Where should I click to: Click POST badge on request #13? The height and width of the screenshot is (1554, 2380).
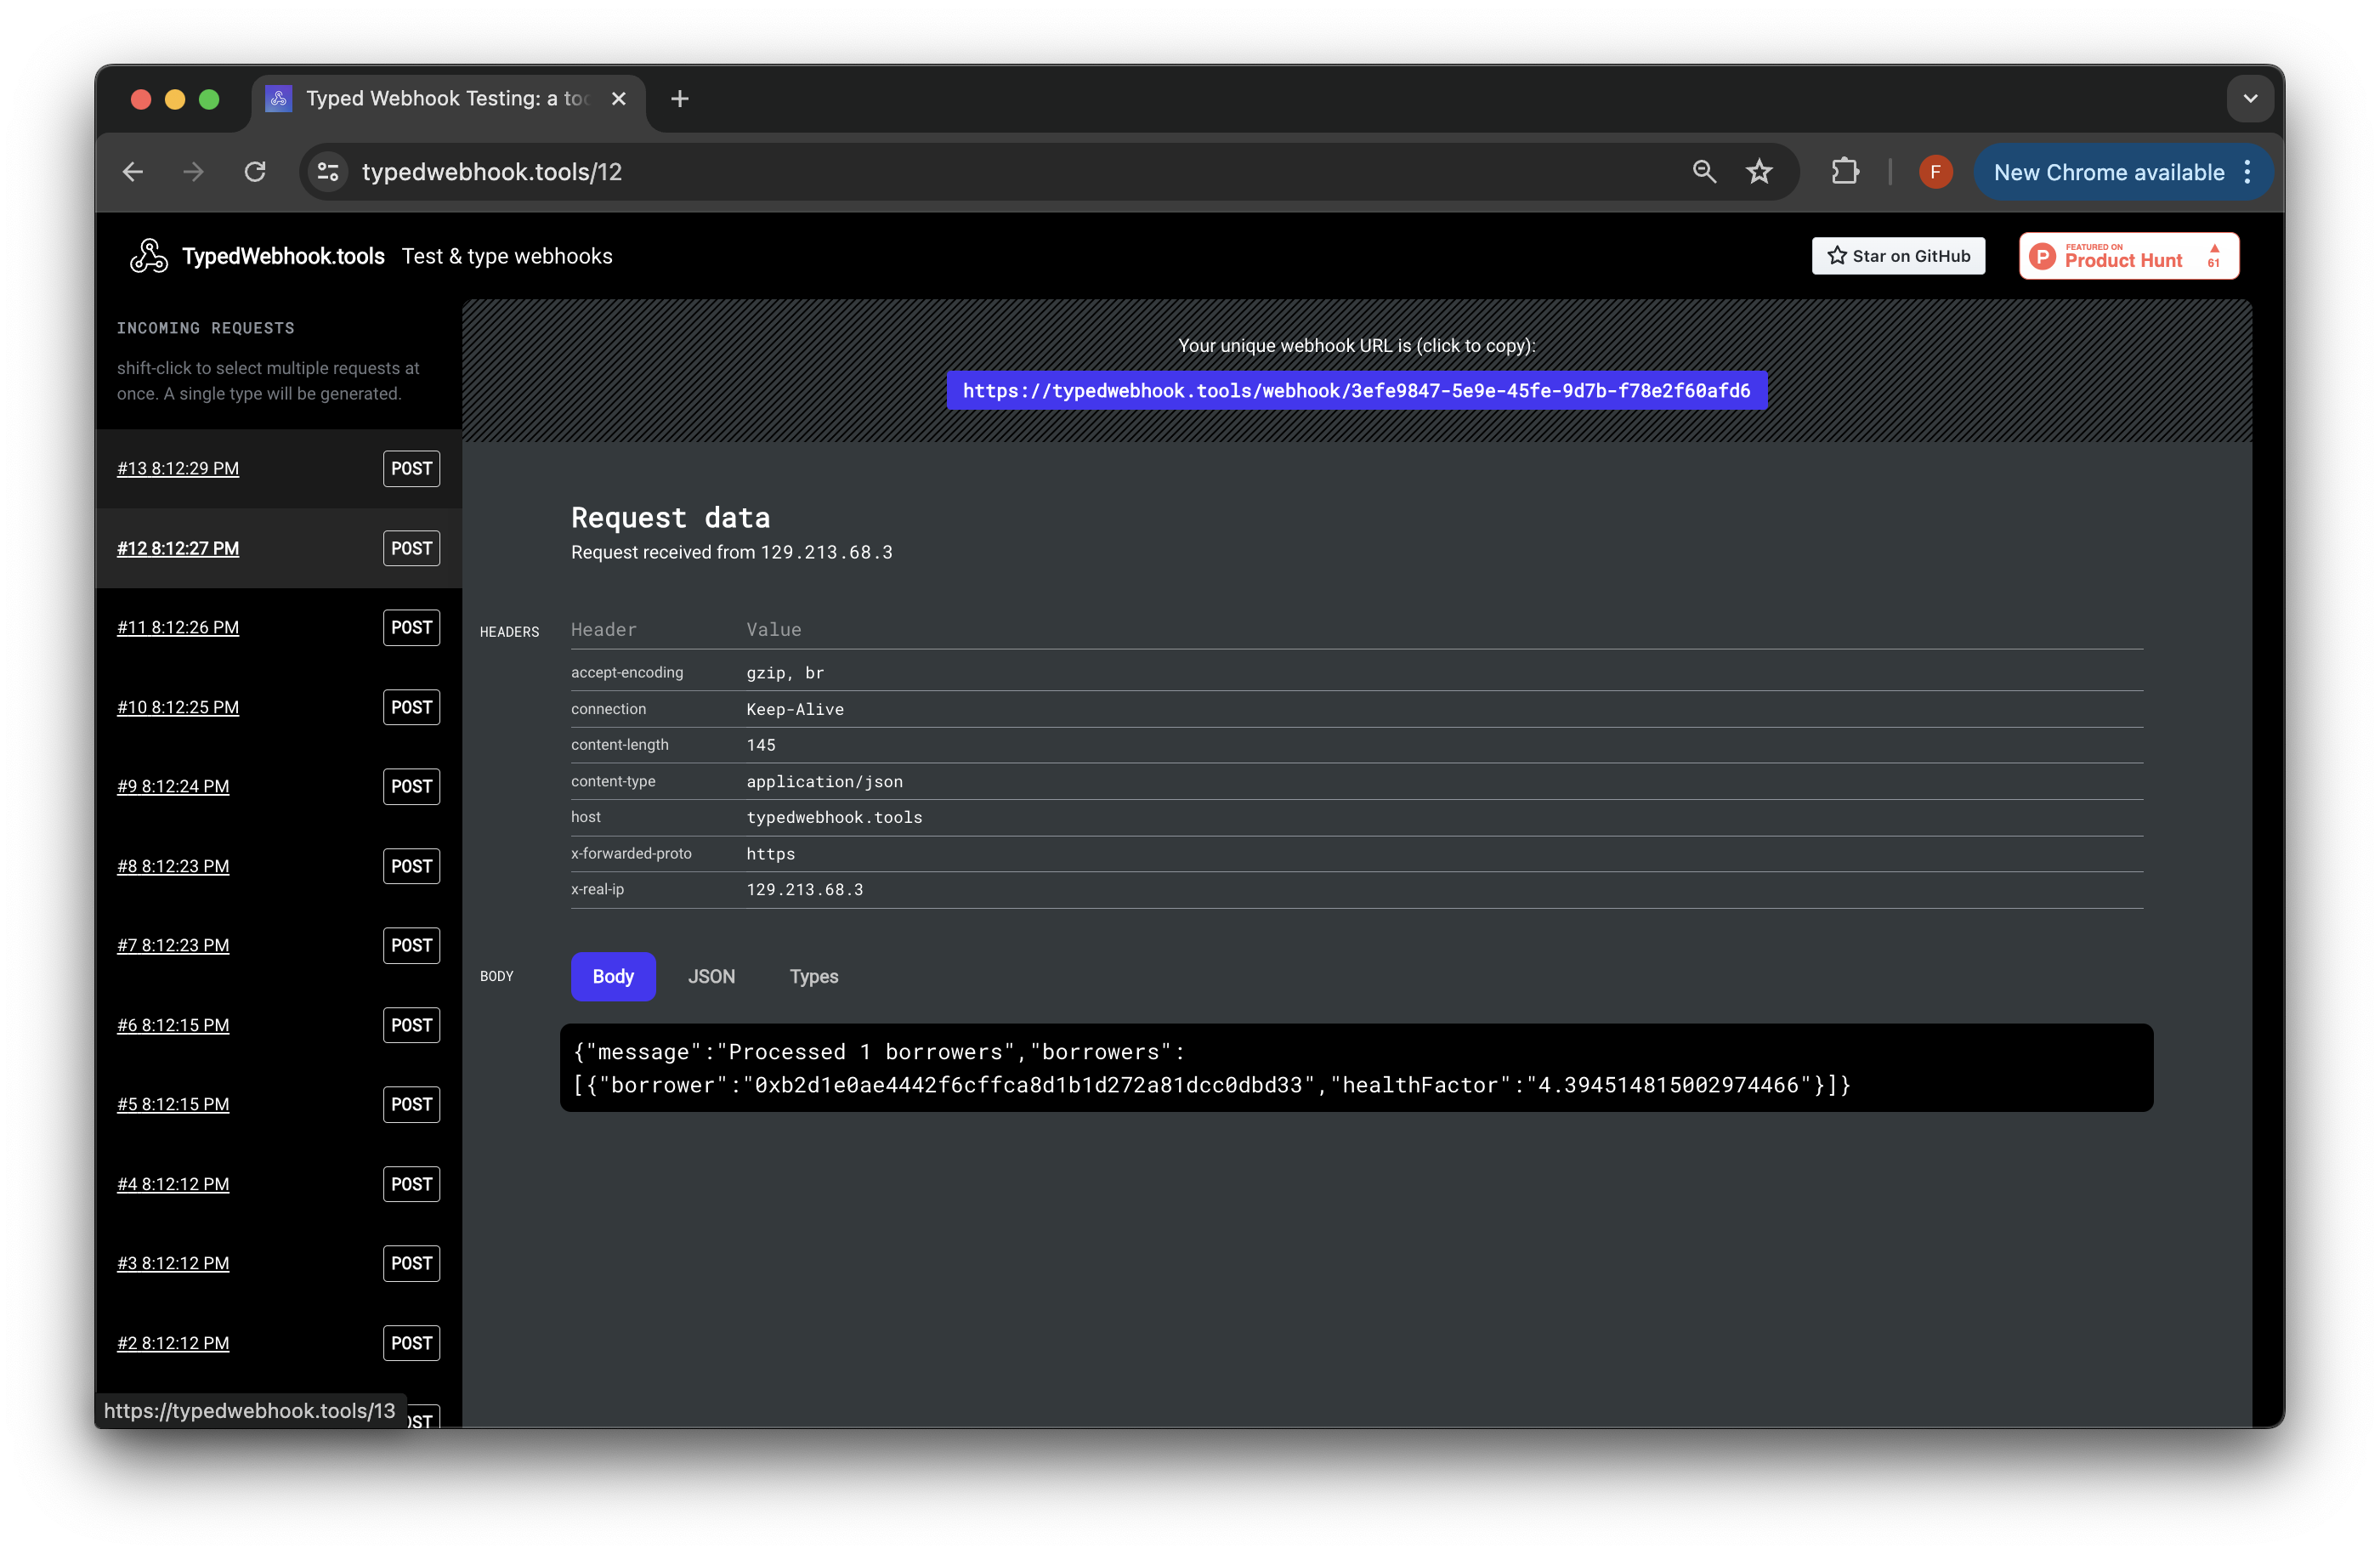(411, 468)
